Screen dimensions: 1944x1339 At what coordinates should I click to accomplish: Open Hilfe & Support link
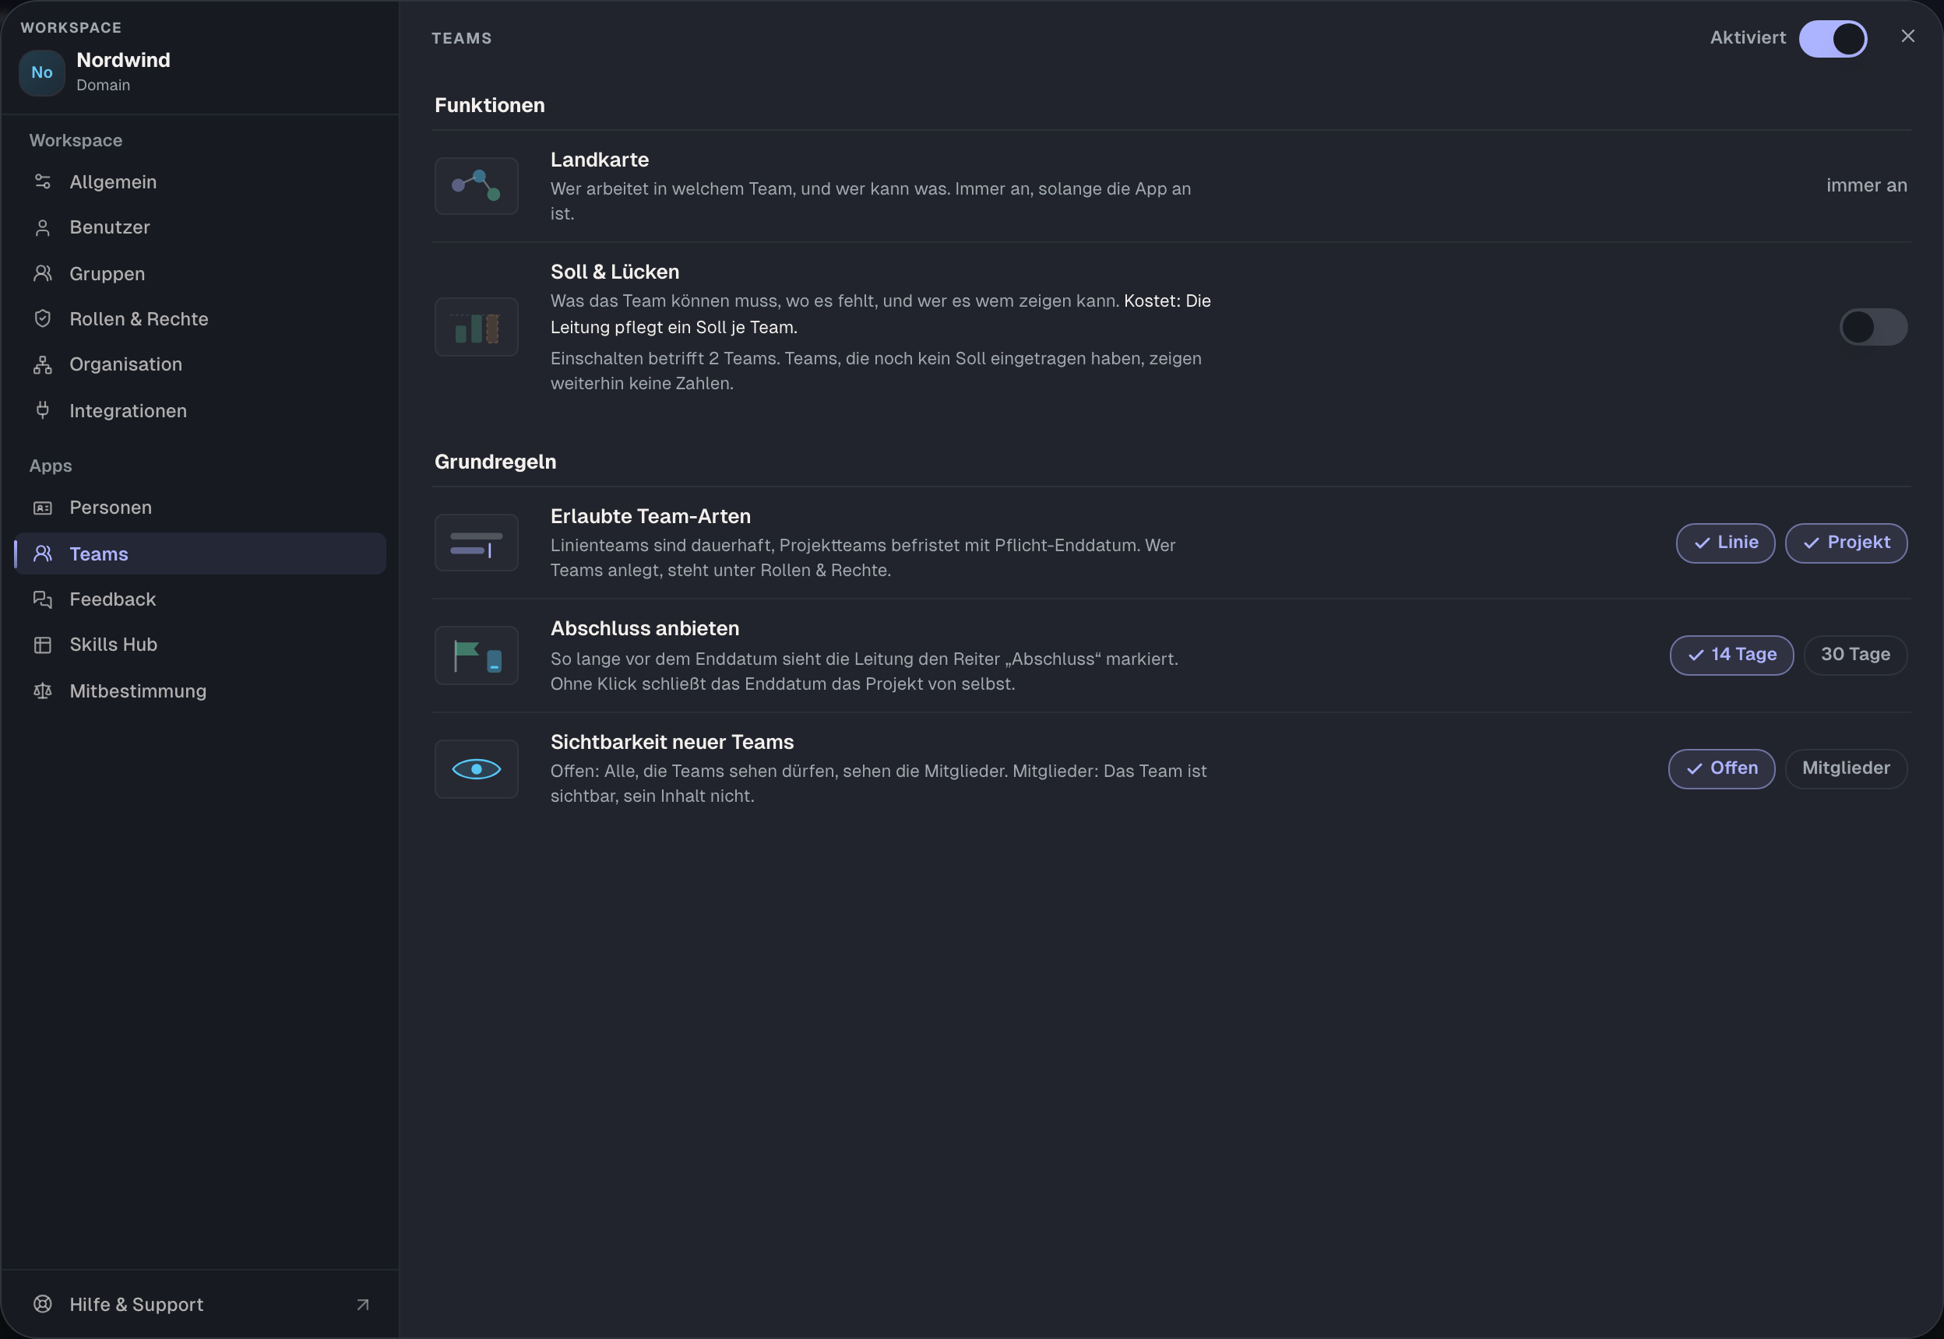[199, 1305]
